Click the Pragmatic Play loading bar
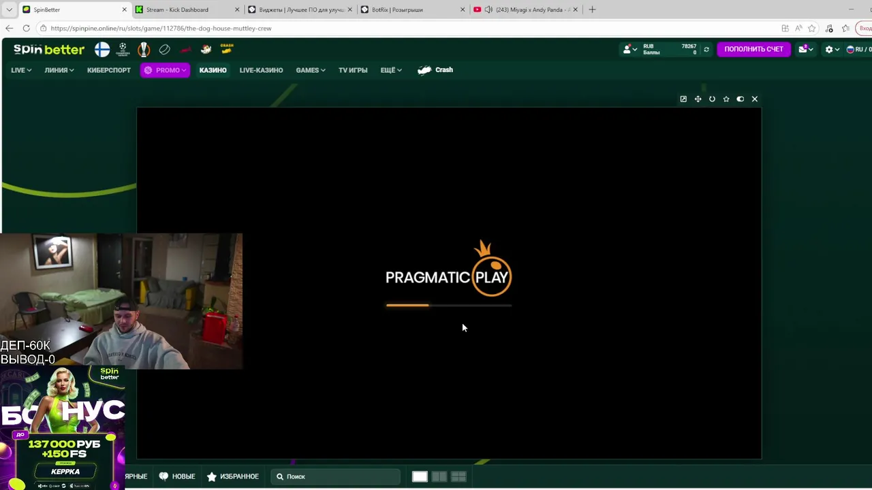This screenshot has height=490, width=872. (448, 306)
